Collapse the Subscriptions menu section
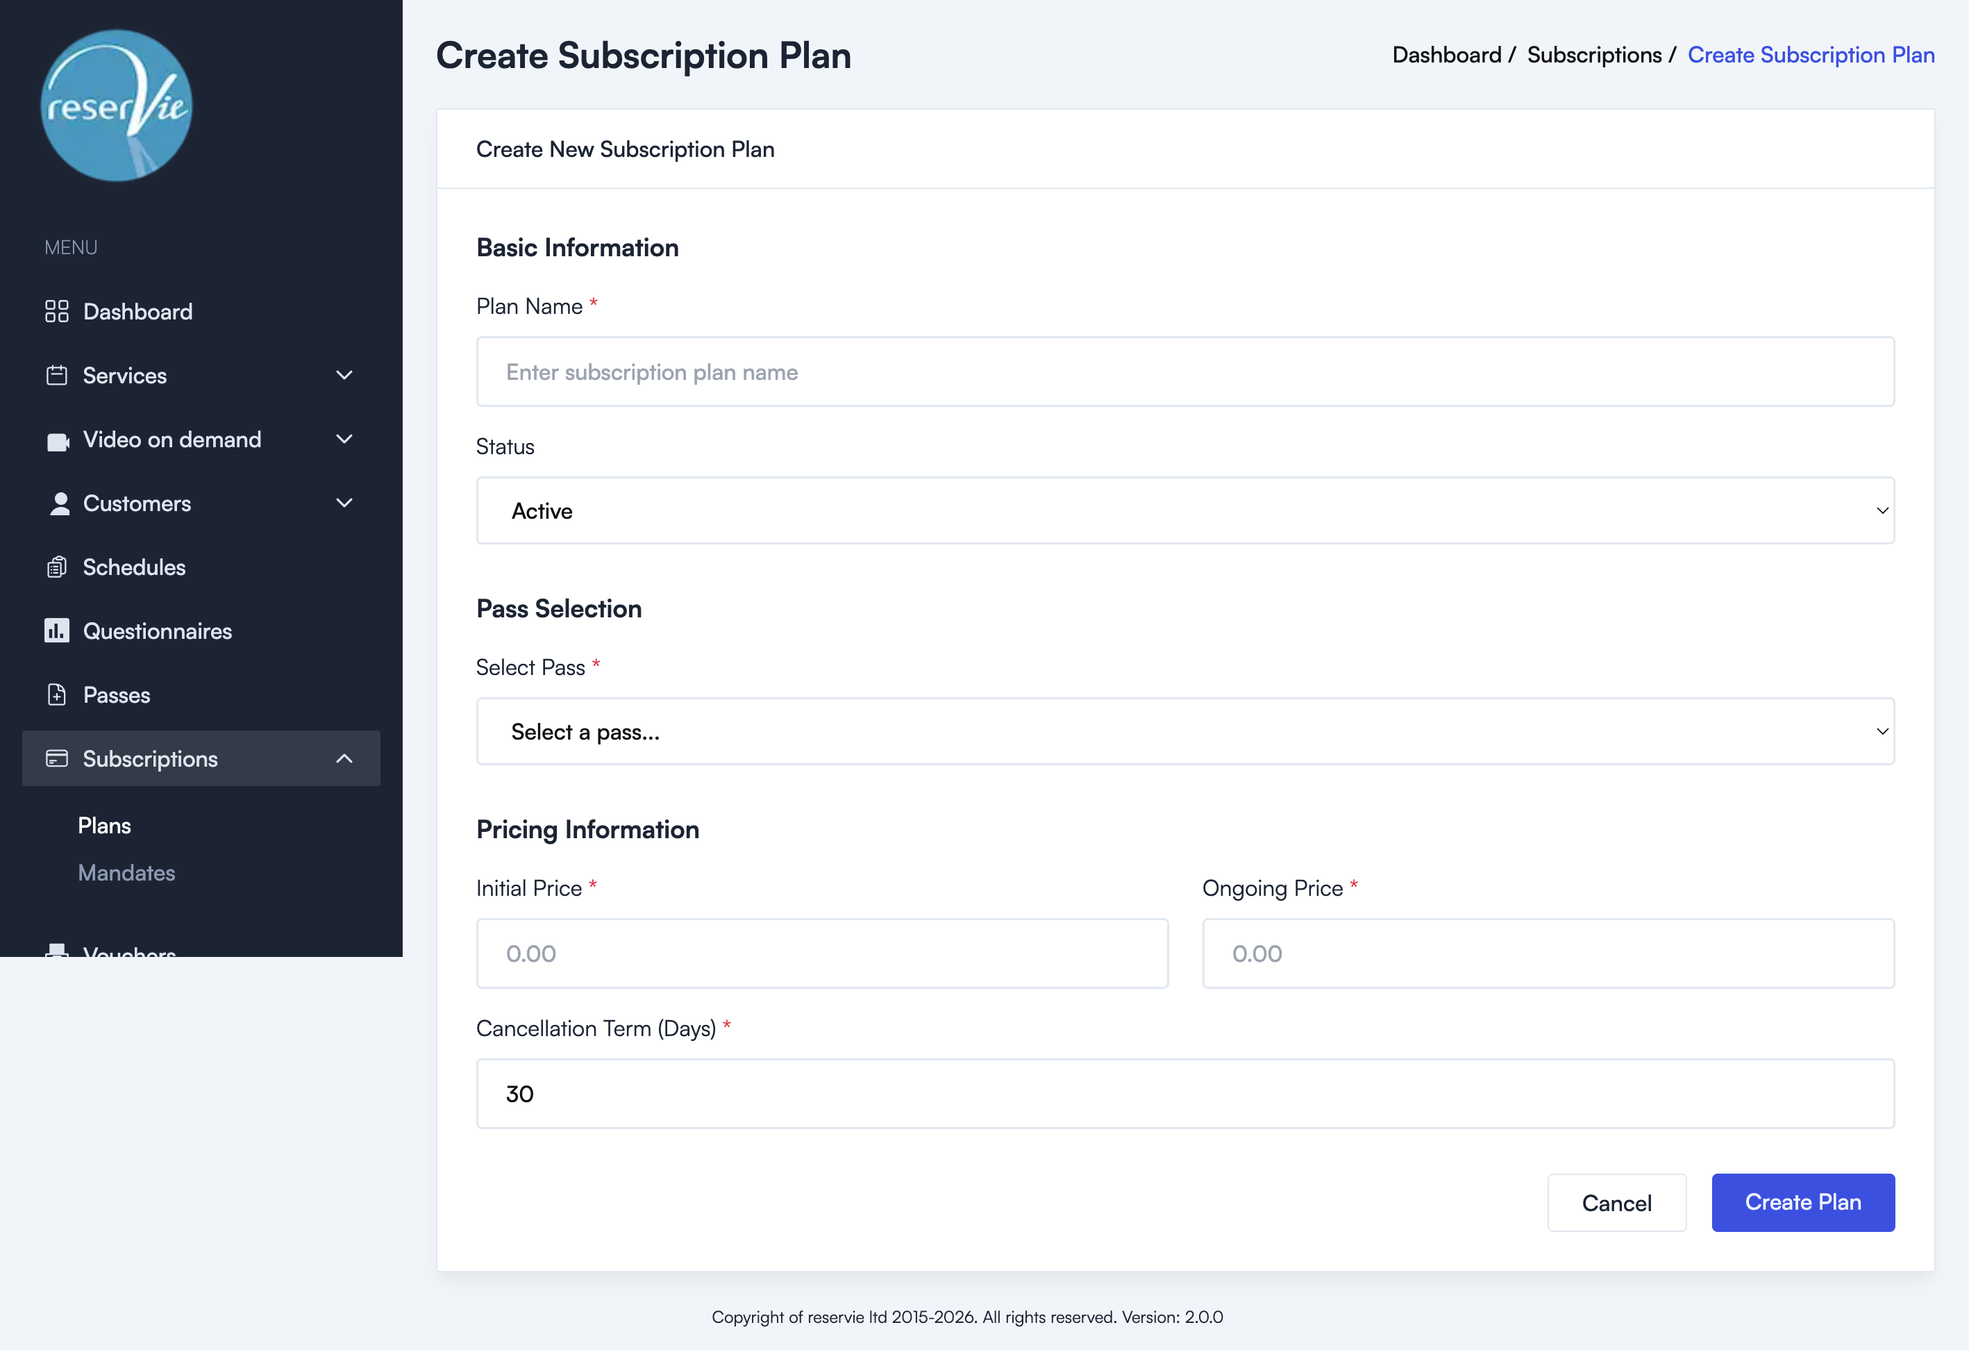The height and width of the screenshot is (1350, 1969). (344, 758)
